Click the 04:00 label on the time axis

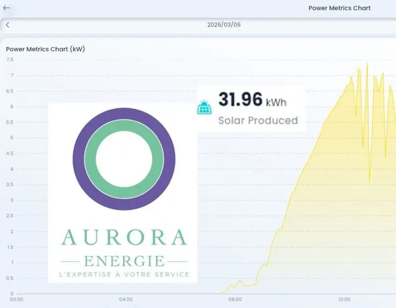click(126, 300)
